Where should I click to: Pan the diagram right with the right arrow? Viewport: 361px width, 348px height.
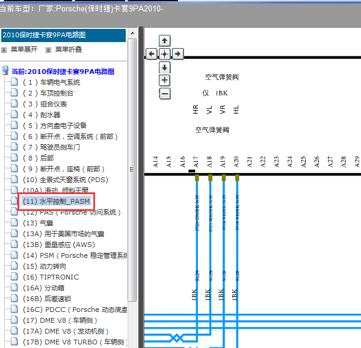click(177, 54)
